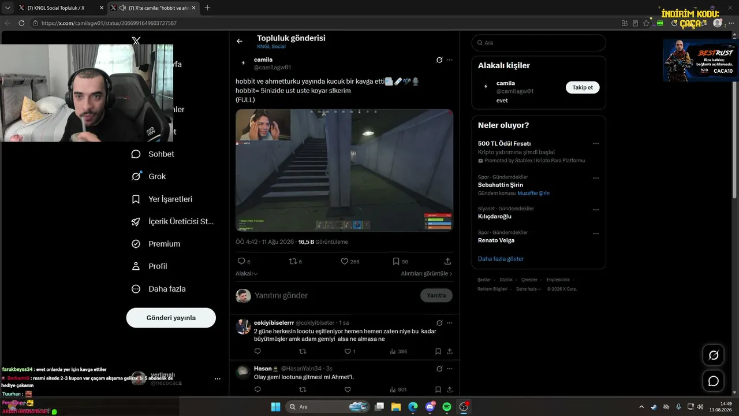Open File Explorer from the taskbar
The height and width of the screenshot is (416, 739).
coord(396,407)
